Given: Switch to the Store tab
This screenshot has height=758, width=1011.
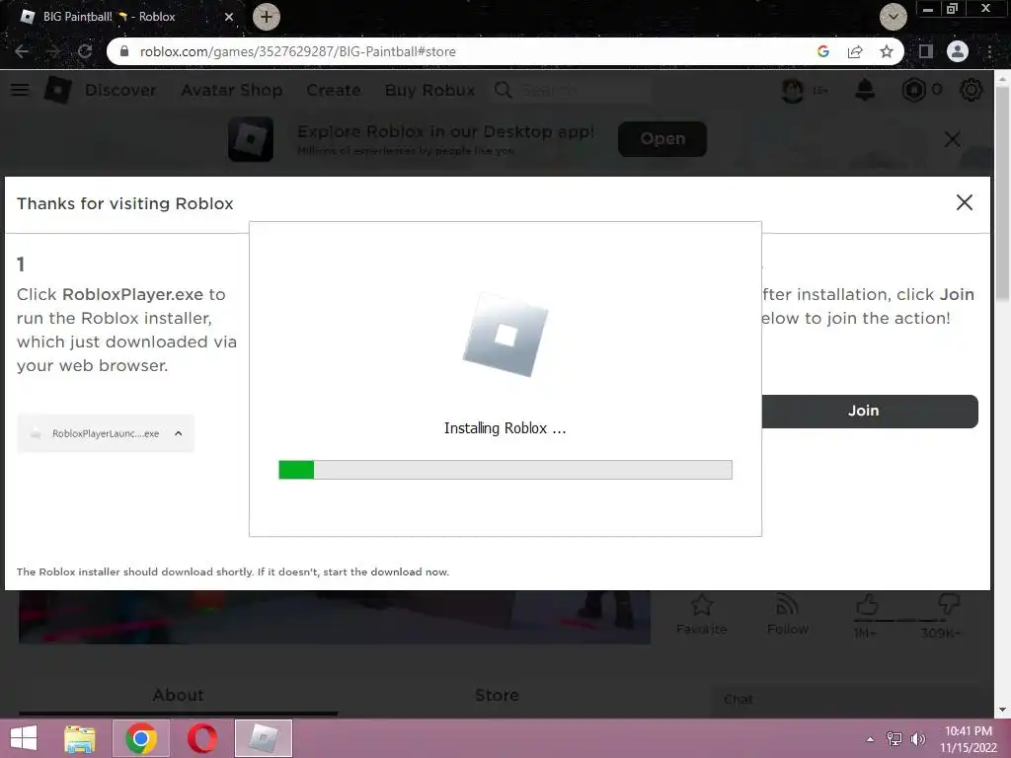Looking at the screenshot, I should tap(497, 695).
